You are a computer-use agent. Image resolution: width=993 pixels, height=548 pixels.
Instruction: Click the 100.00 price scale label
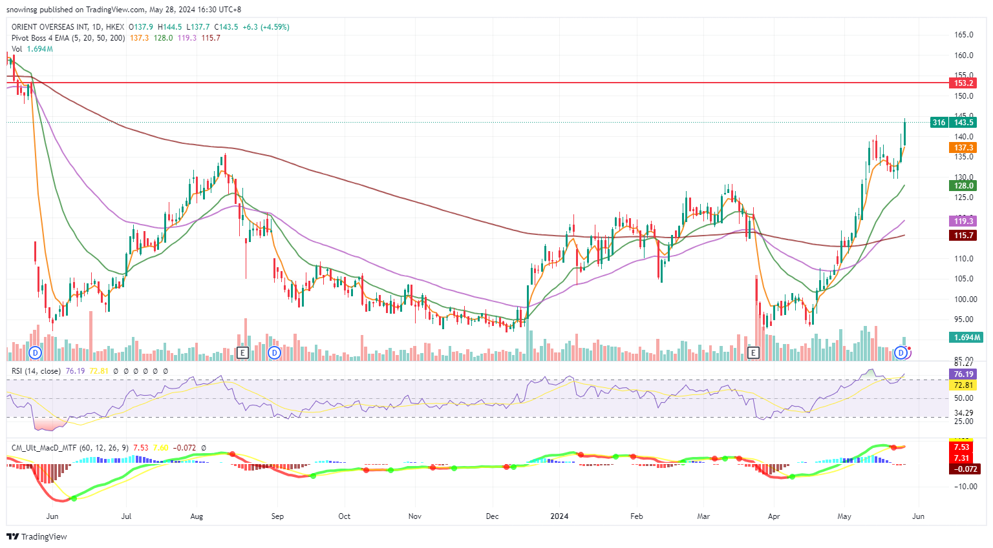966,299
